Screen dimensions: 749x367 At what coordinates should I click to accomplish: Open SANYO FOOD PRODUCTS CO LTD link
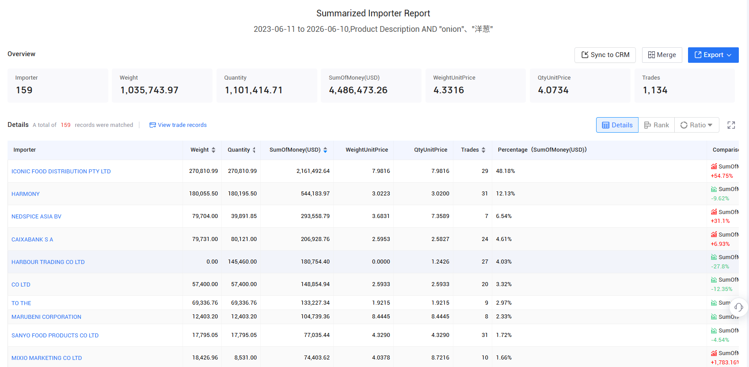(x=55, y=336)
